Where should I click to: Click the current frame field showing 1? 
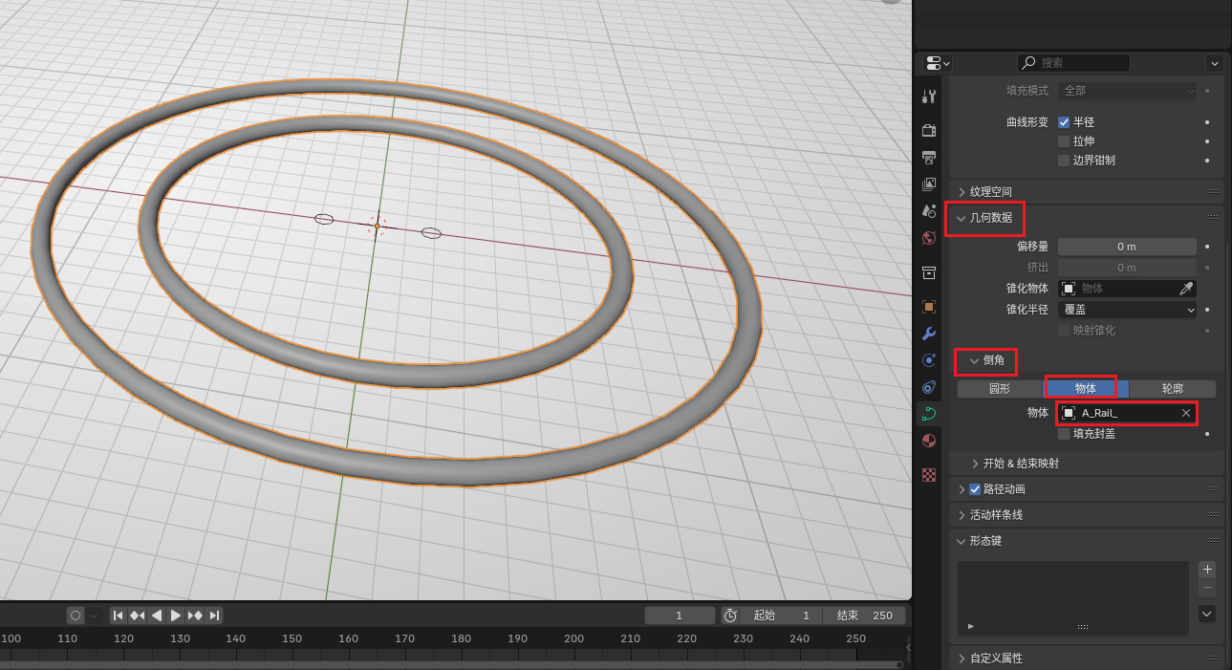click(x=680, y=616)
